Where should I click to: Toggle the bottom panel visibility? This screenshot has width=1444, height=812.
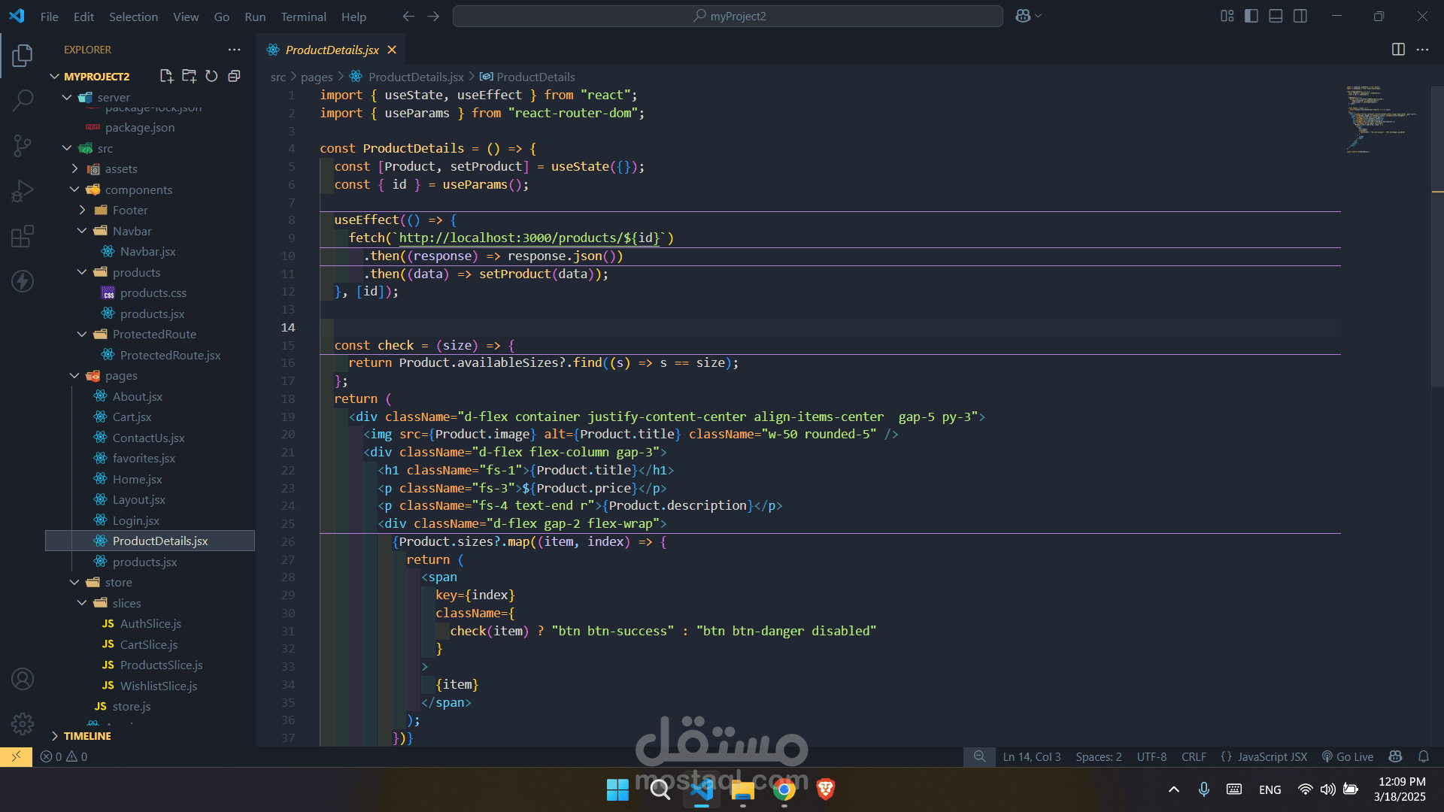(1276, 16)
